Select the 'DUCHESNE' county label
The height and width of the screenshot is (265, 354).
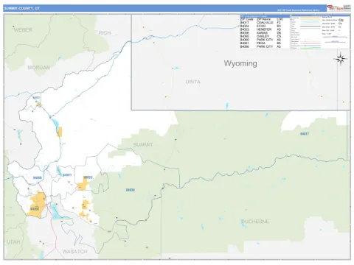click(255, 222)
